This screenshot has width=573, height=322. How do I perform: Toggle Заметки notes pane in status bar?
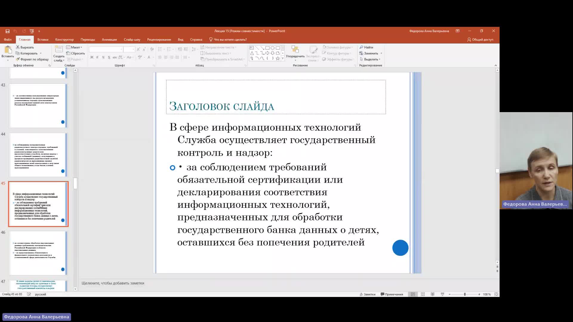[367, 294]
